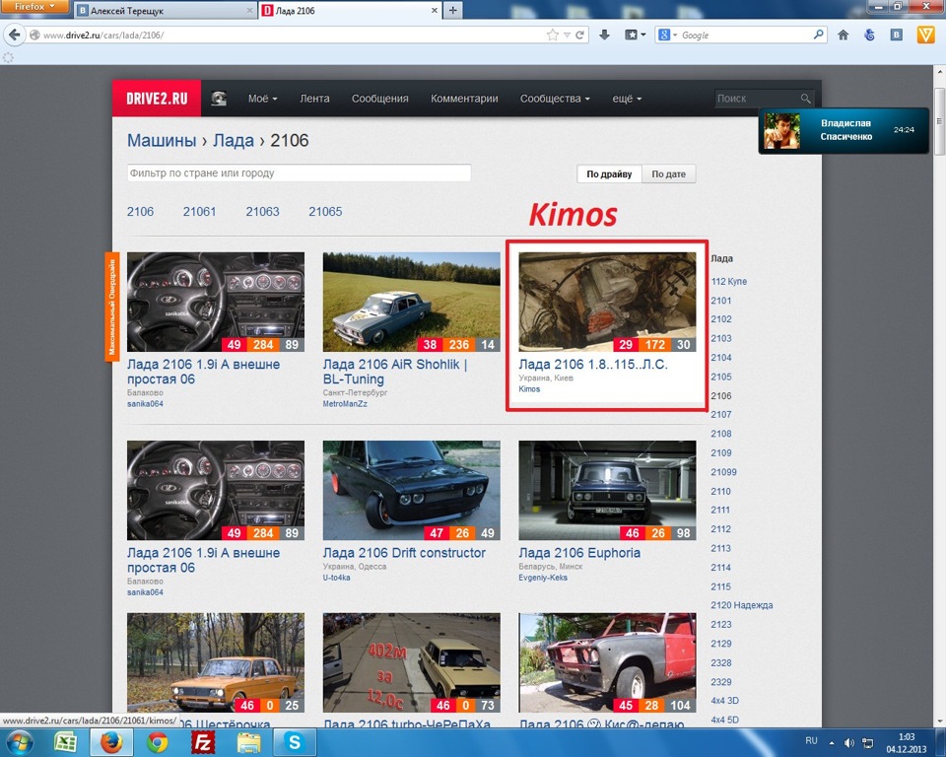
Task: Expand the Сообщества dropdown
Action: click(555, 99)
